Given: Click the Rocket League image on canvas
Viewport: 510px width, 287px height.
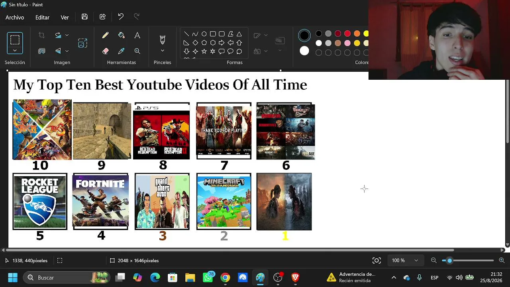Looking at the screenshot, I should [x=40, y=201].
